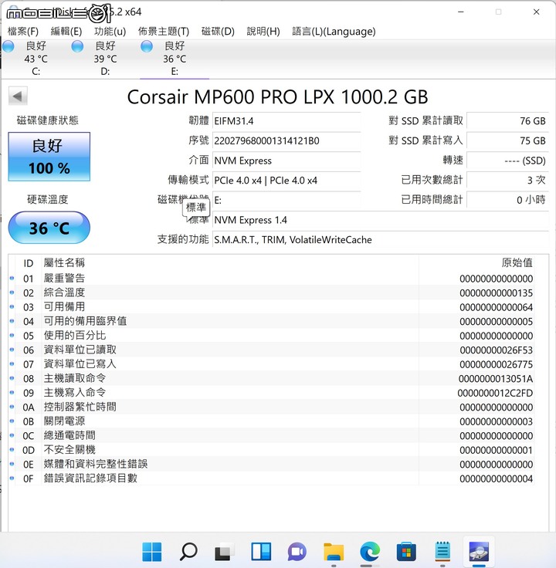Open taskbar Search
Image resolution: width=556 pixels, height=568 pixels.
pyautogui.click(x=188, y=551)
